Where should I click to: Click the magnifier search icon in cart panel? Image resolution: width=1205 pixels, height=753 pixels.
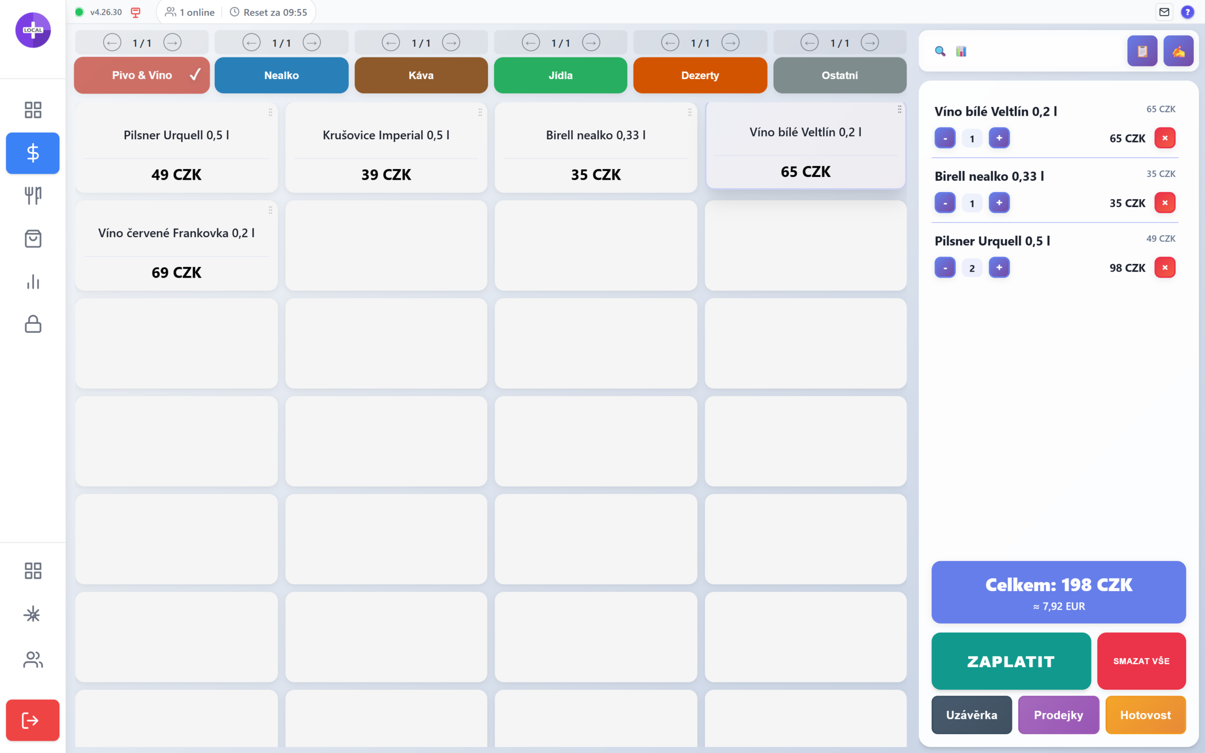point(940,51)
